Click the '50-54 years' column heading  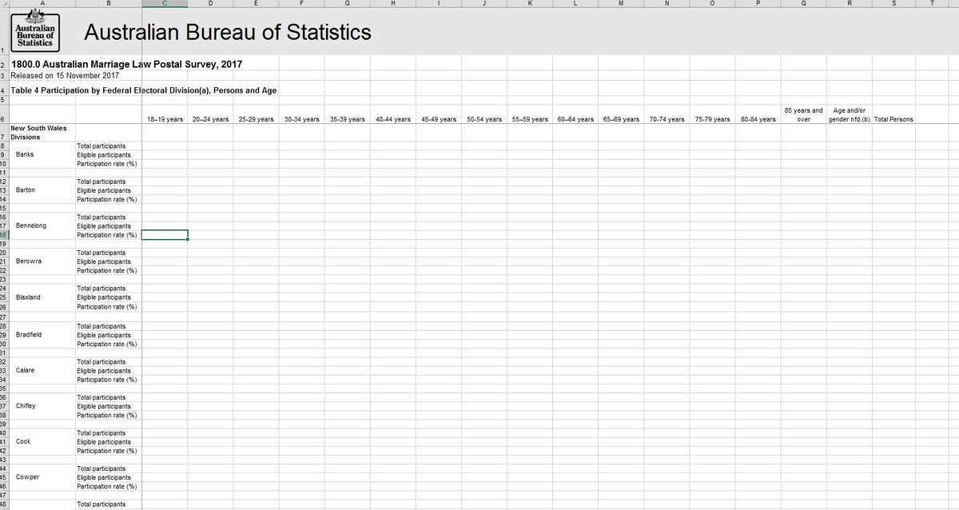pos(484,120)
